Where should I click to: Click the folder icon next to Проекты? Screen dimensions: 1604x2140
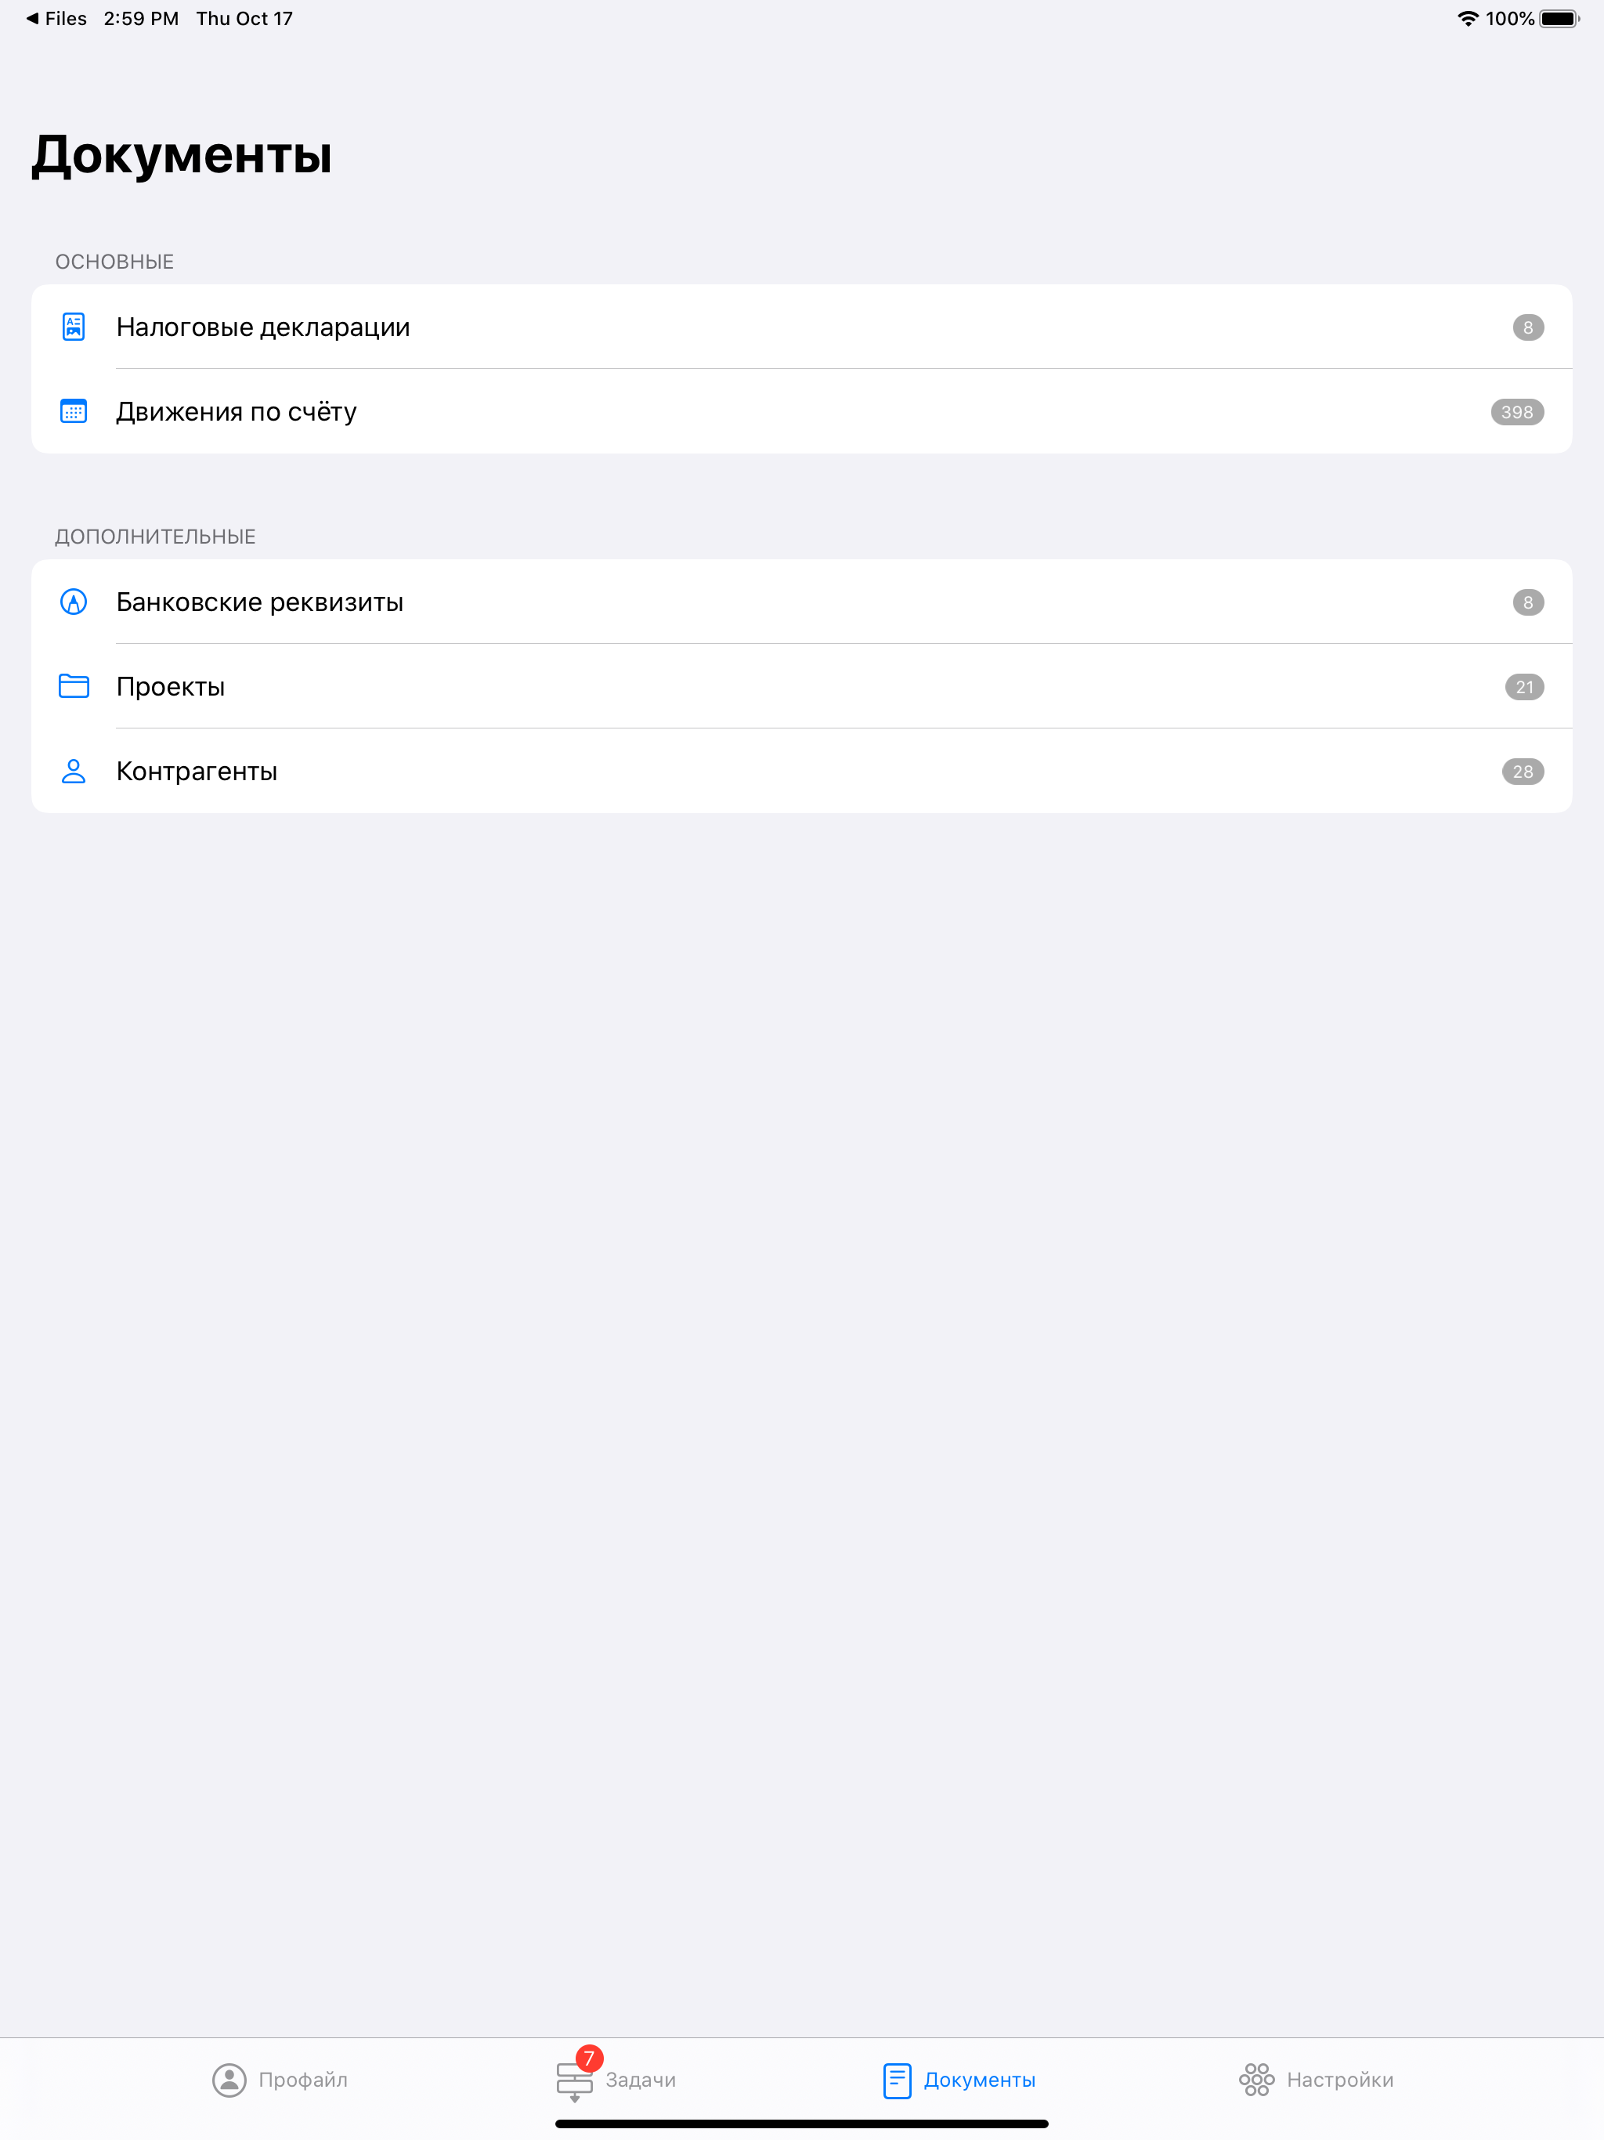[74, 686]
